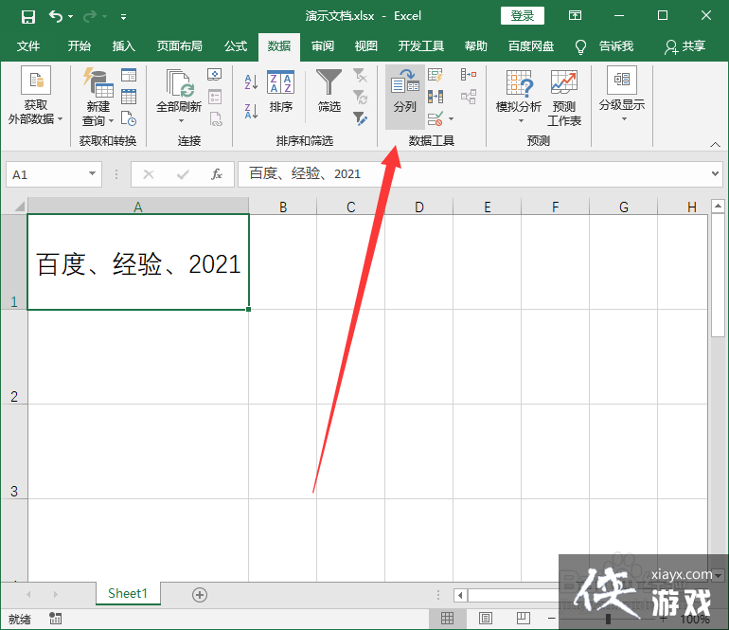Click Reapply filter icon
Screen dimensions: 729x630
click(x=360, y=97)
